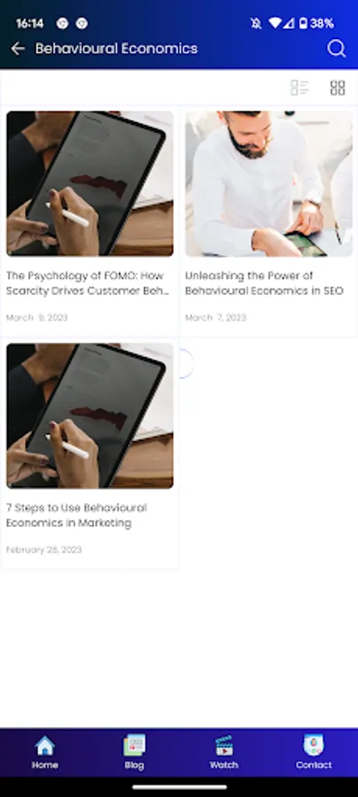
Task: Switch to list view layout
Action: pyautogui.click(x=300, y=88)
